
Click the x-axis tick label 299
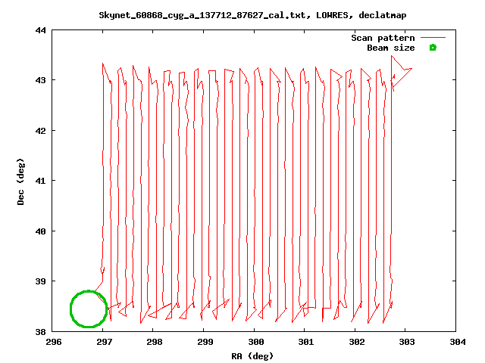tap(205, 342)
